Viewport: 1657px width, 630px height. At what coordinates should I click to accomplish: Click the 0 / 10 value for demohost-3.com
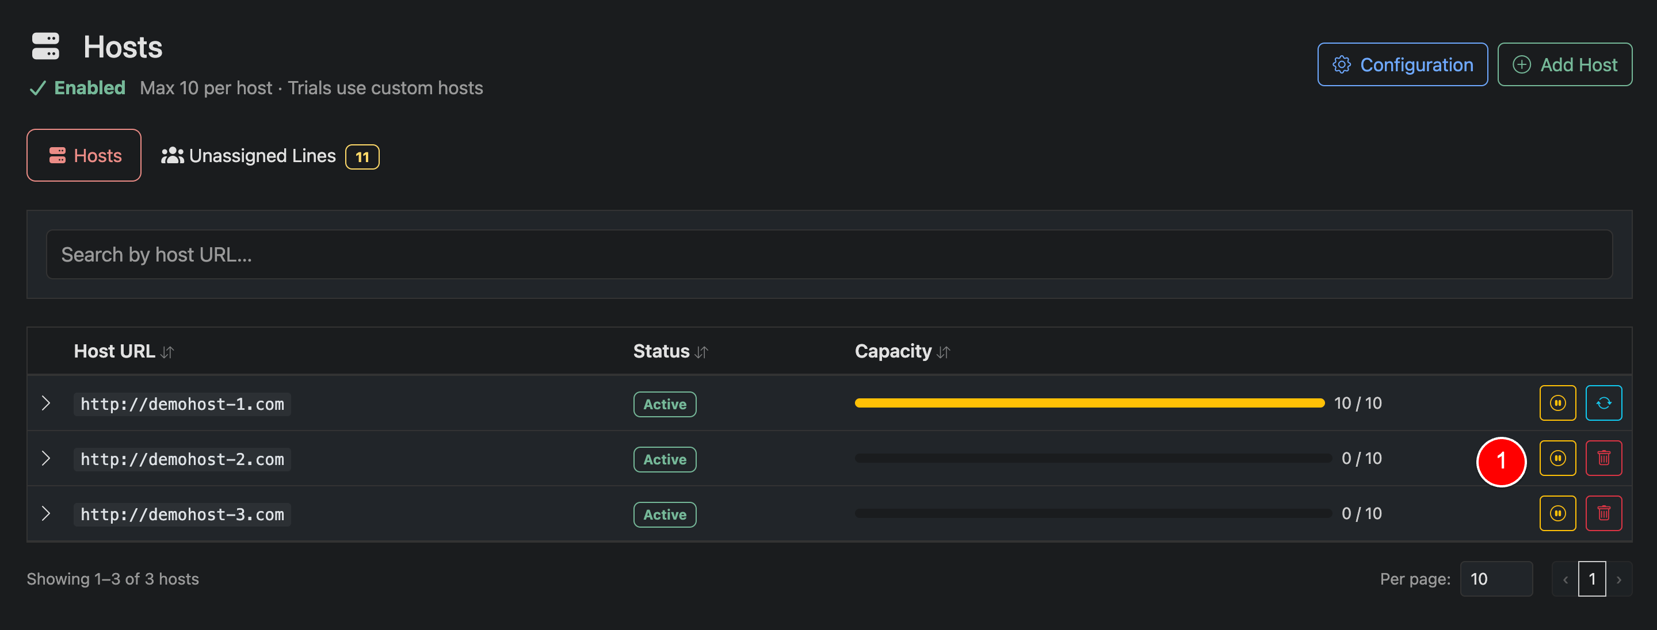click(x=1362, y=514)
